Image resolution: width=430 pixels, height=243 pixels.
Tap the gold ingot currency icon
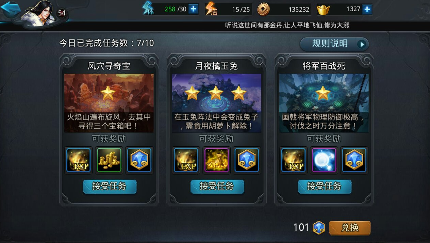point(323,10)
